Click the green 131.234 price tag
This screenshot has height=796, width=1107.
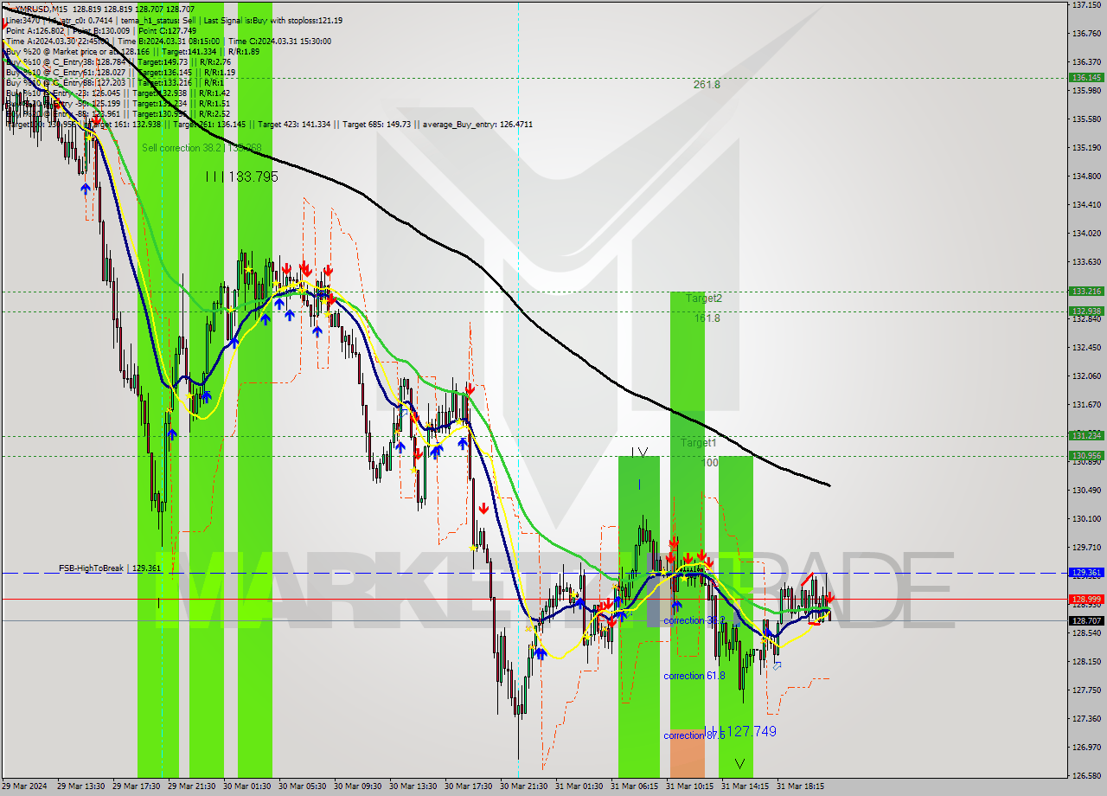1086,435
